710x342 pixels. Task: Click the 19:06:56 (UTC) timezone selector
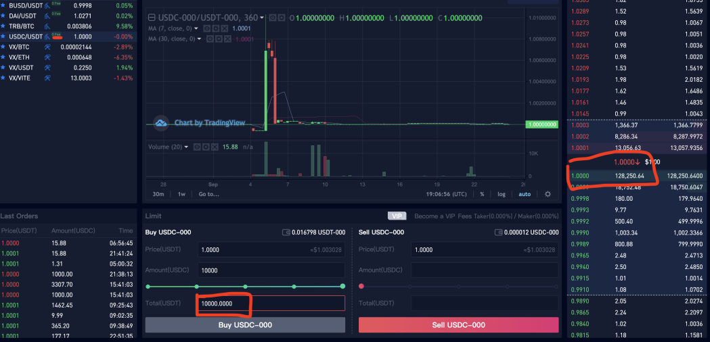tap(446, 194)
